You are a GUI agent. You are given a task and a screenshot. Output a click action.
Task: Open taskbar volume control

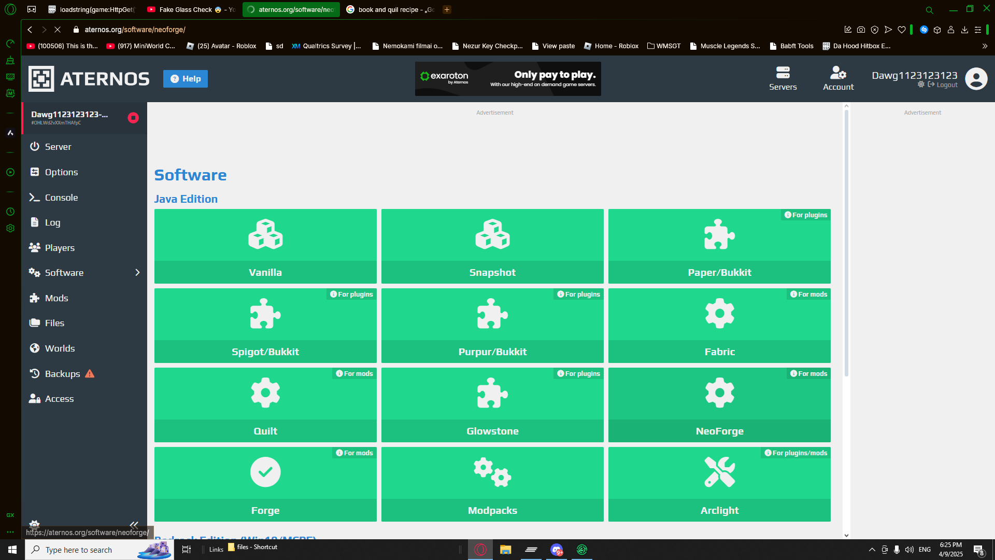pos(909,550)
